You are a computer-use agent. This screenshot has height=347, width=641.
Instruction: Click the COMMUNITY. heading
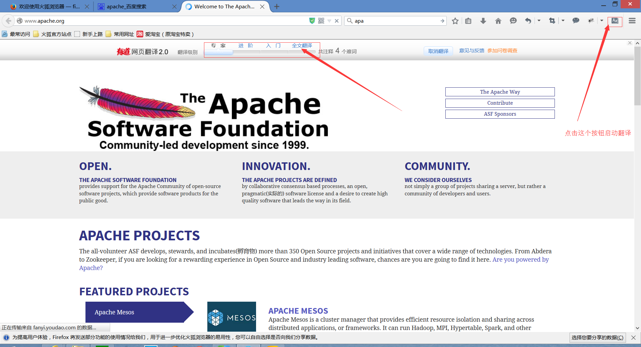click(437, 166)
